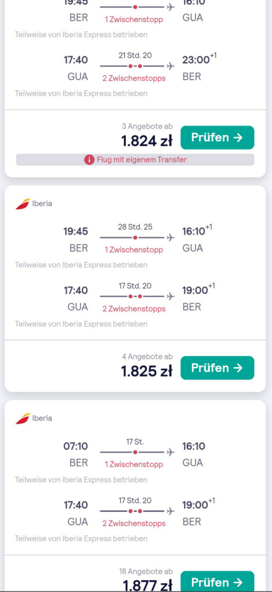The height and width of the screenshot is (592, 272).
Task: Click airplane icon on 28 Std. 25 flight line
Action: click(x=171, y=238)
